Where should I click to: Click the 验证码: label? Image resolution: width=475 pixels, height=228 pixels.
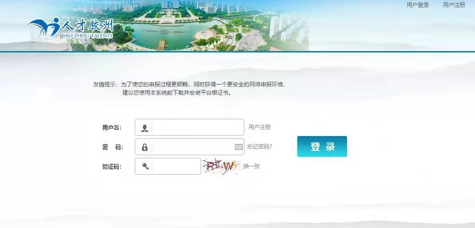click(112, 166)
